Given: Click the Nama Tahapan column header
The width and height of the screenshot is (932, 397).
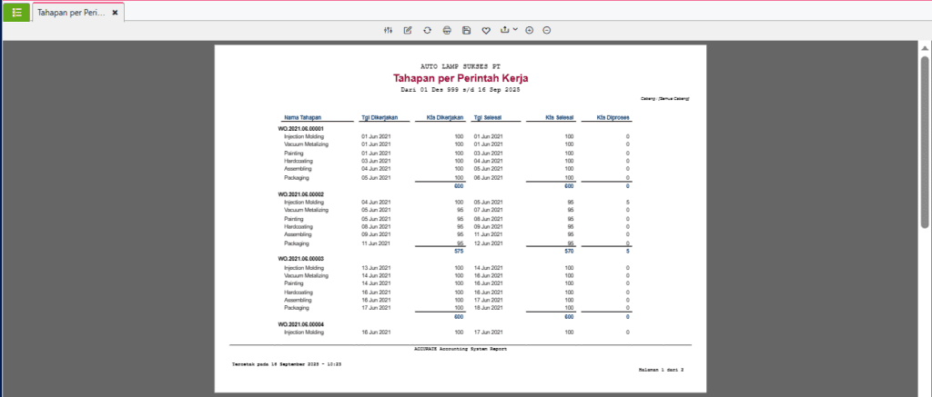Looking at the screenshot, I should pyautogui.click(x=302, y=117).
